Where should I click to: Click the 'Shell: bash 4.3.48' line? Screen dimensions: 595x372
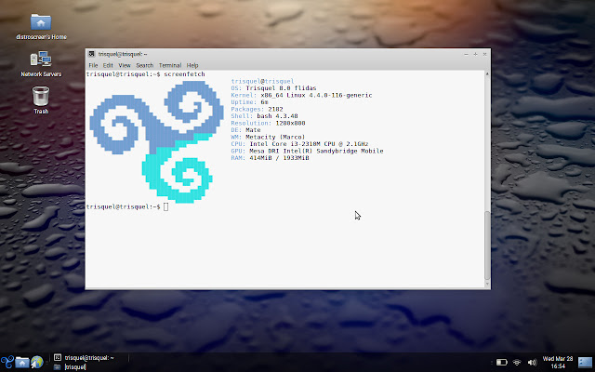[x=264, y=115]
